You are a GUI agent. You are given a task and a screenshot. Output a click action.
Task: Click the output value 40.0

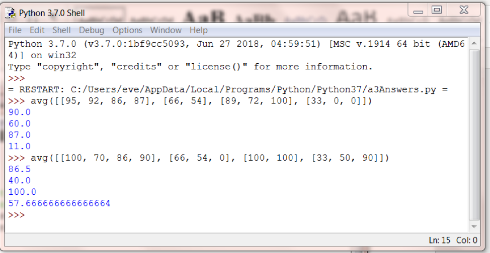point(20,181)
